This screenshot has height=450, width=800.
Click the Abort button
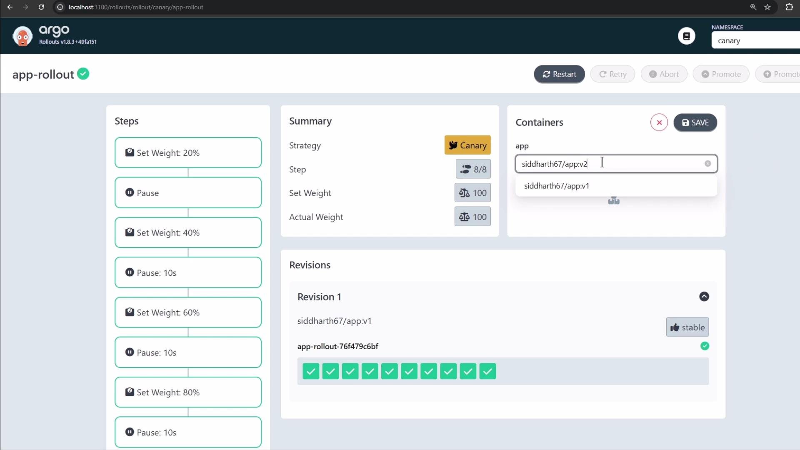[x=664, y=74]
